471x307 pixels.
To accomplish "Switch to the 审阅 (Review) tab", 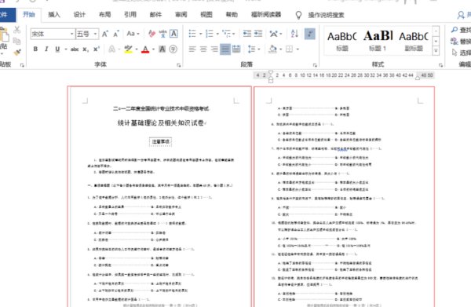I will click(x=181, y=14).
